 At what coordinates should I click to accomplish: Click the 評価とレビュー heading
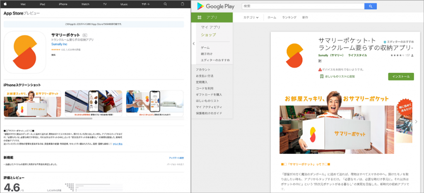coord(14,178)
